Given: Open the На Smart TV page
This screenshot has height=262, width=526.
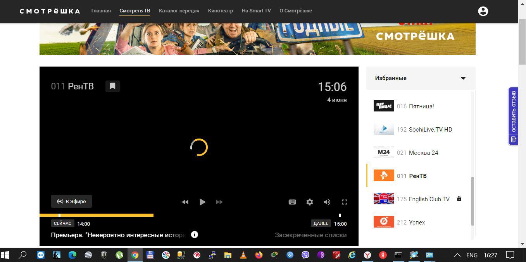Looking at the screenshot, I should pyautogui.click(x=256, y=11).
